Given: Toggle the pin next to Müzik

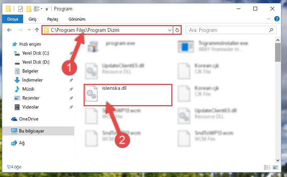Looking at the screenshot, I should click(71, 89).
